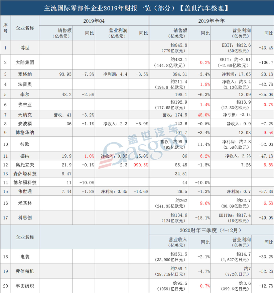Select Valeo annual sales '约211.4'
The height and width of the screenshot is (293, 274).
[179, 82]
